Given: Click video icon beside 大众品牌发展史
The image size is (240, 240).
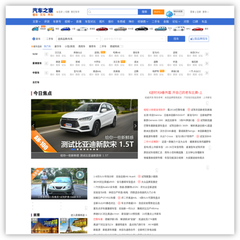Looking at the screenshot, I should tap(139, 182).
